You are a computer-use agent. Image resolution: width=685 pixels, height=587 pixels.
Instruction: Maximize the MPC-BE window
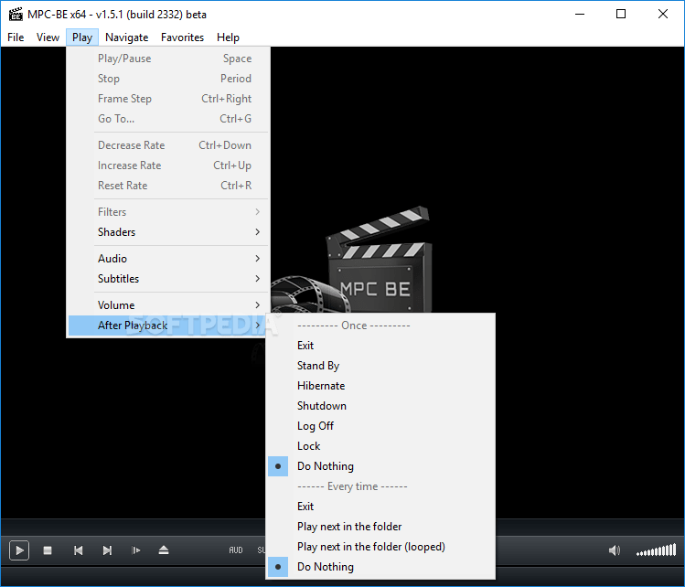coord(621,14)
